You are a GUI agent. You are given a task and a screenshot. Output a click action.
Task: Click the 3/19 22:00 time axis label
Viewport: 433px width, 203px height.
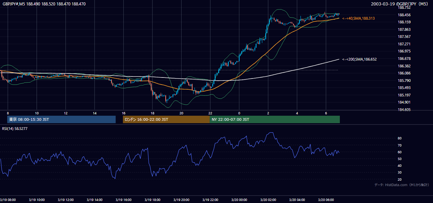210,200
